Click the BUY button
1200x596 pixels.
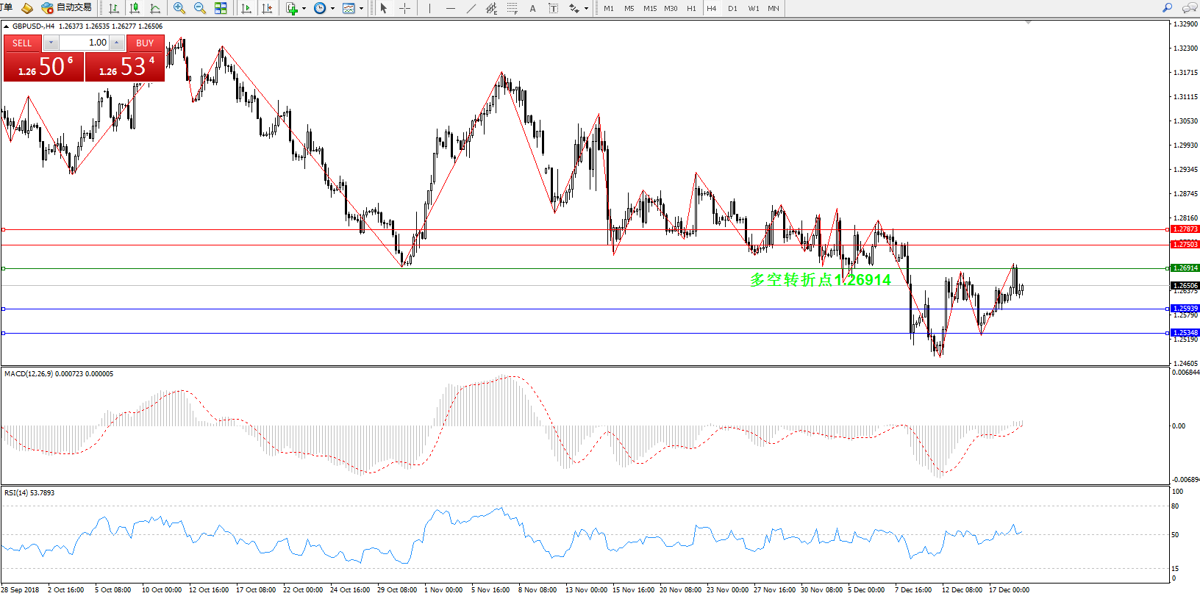(x=145, y=43)
